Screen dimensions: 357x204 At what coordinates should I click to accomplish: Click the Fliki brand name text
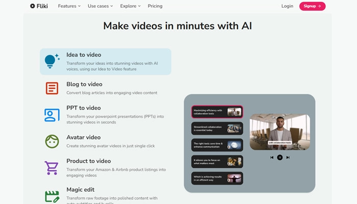tap(42, 6)
